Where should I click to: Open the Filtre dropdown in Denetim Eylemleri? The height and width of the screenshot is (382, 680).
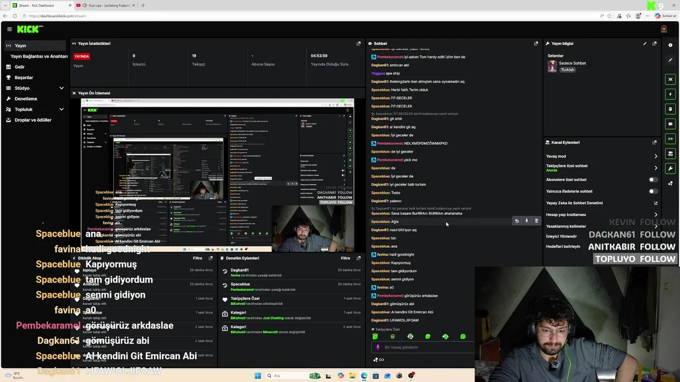(345, 258)
